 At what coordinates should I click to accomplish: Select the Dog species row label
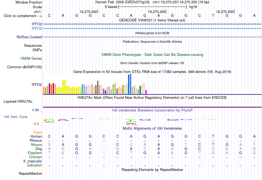[39, 149]
